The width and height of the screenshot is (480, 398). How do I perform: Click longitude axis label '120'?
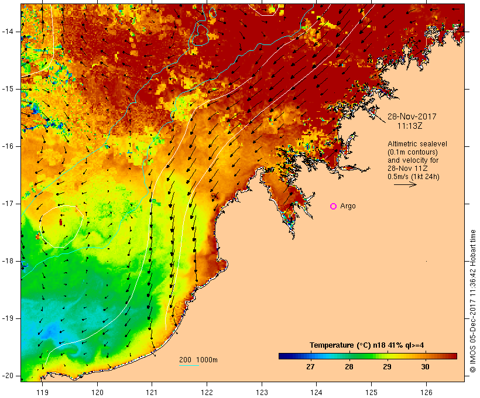coord(97,392)
